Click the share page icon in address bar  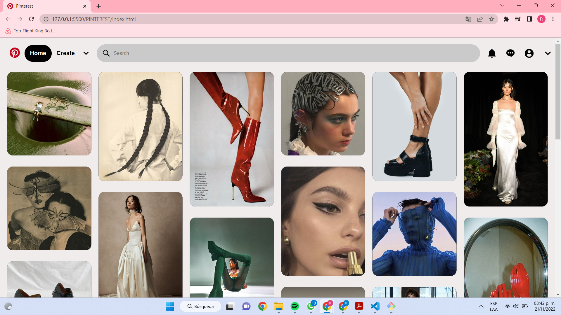pos(480,19)
